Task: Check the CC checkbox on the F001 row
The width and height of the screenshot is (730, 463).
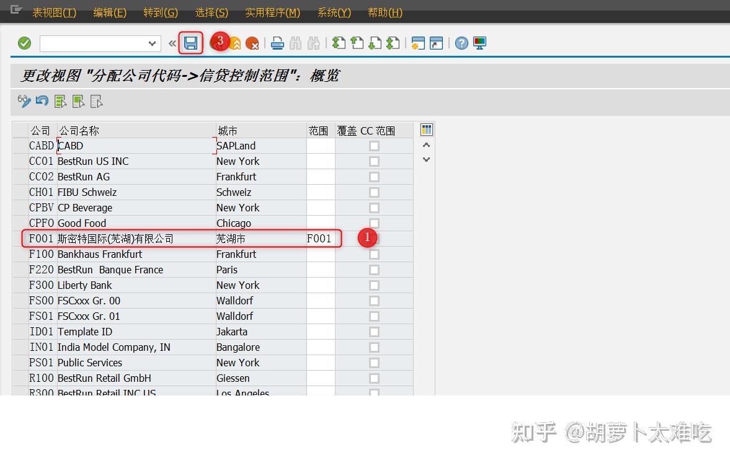Action: point(374,239)
